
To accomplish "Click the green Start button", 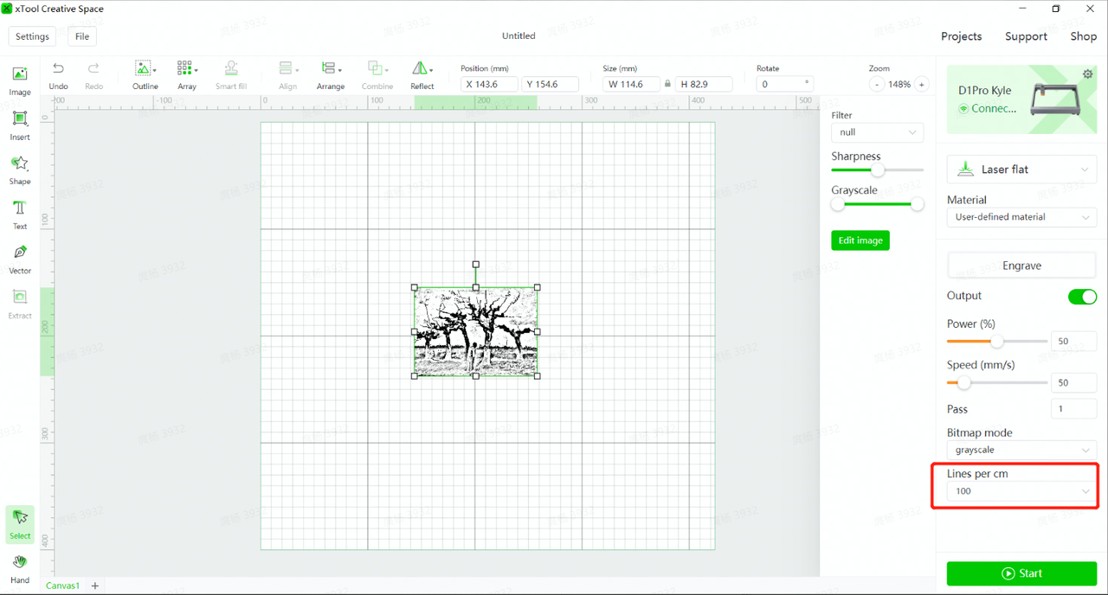I will click(x=1021, y=573).
